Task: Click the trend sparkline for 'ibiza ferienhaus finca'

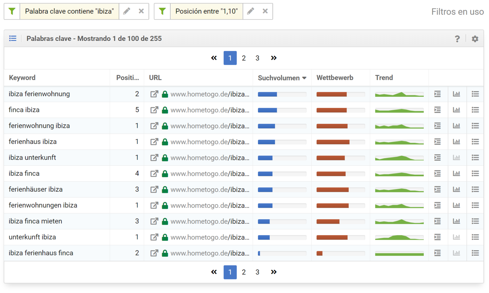Action: point(399,254)
